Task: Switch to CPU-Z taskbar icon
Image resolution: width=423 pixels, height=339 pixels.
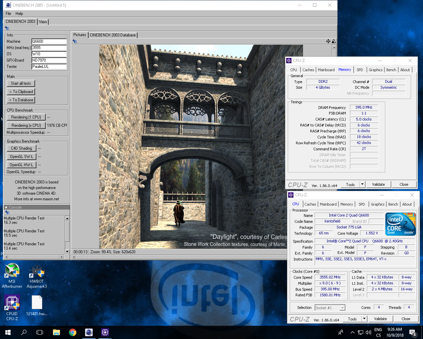Action: coord(105,332)
